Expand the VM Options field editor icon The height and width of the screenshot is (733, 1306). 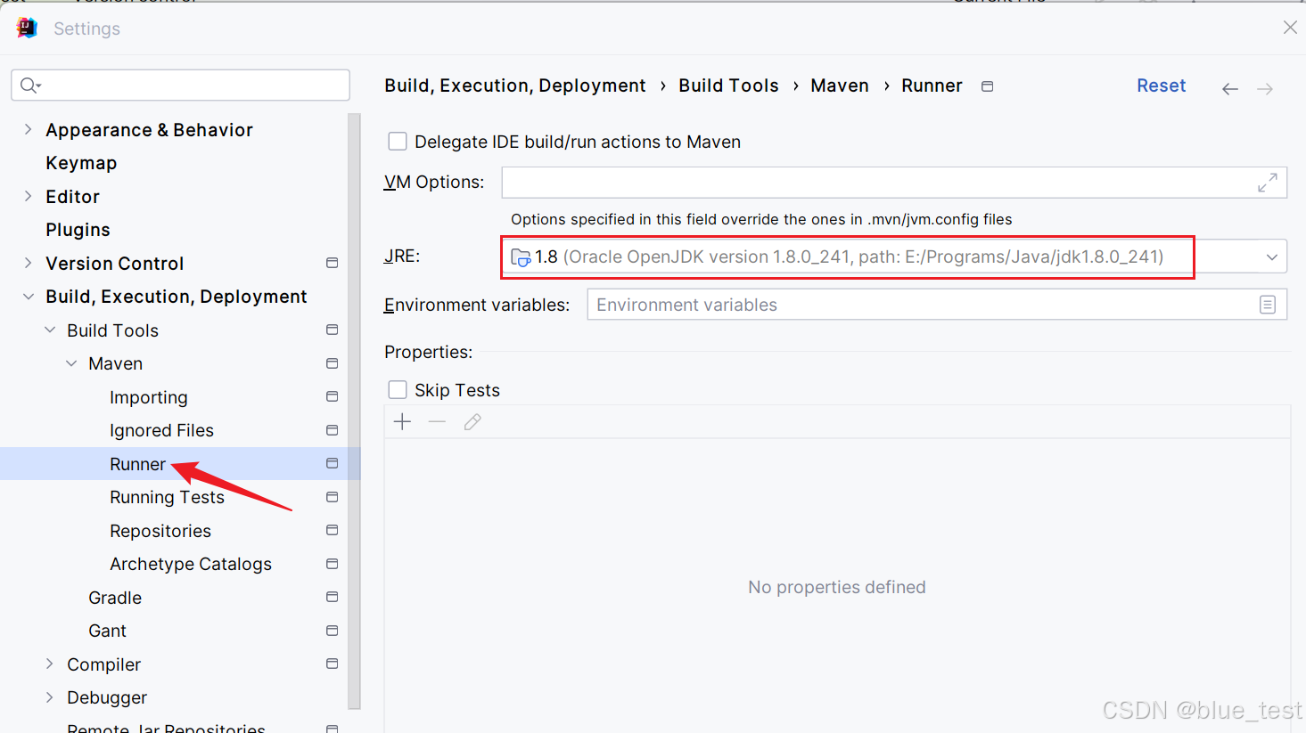(1268, 182)
